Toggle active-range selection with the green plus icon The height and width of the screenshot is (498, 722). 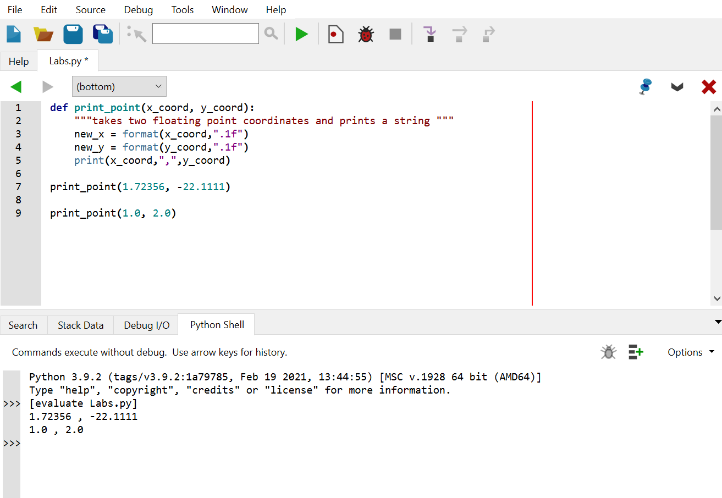coord(636,352)
